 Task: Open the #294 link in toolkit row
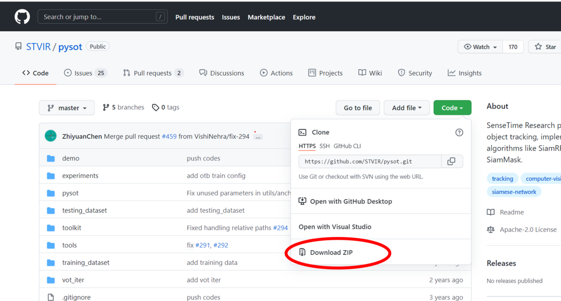coord(280,228)
